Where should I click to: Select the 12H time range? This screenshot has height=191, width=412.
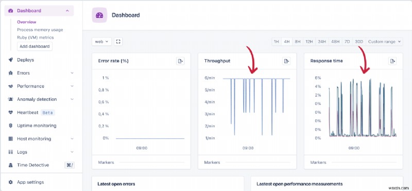coord(310,42)
